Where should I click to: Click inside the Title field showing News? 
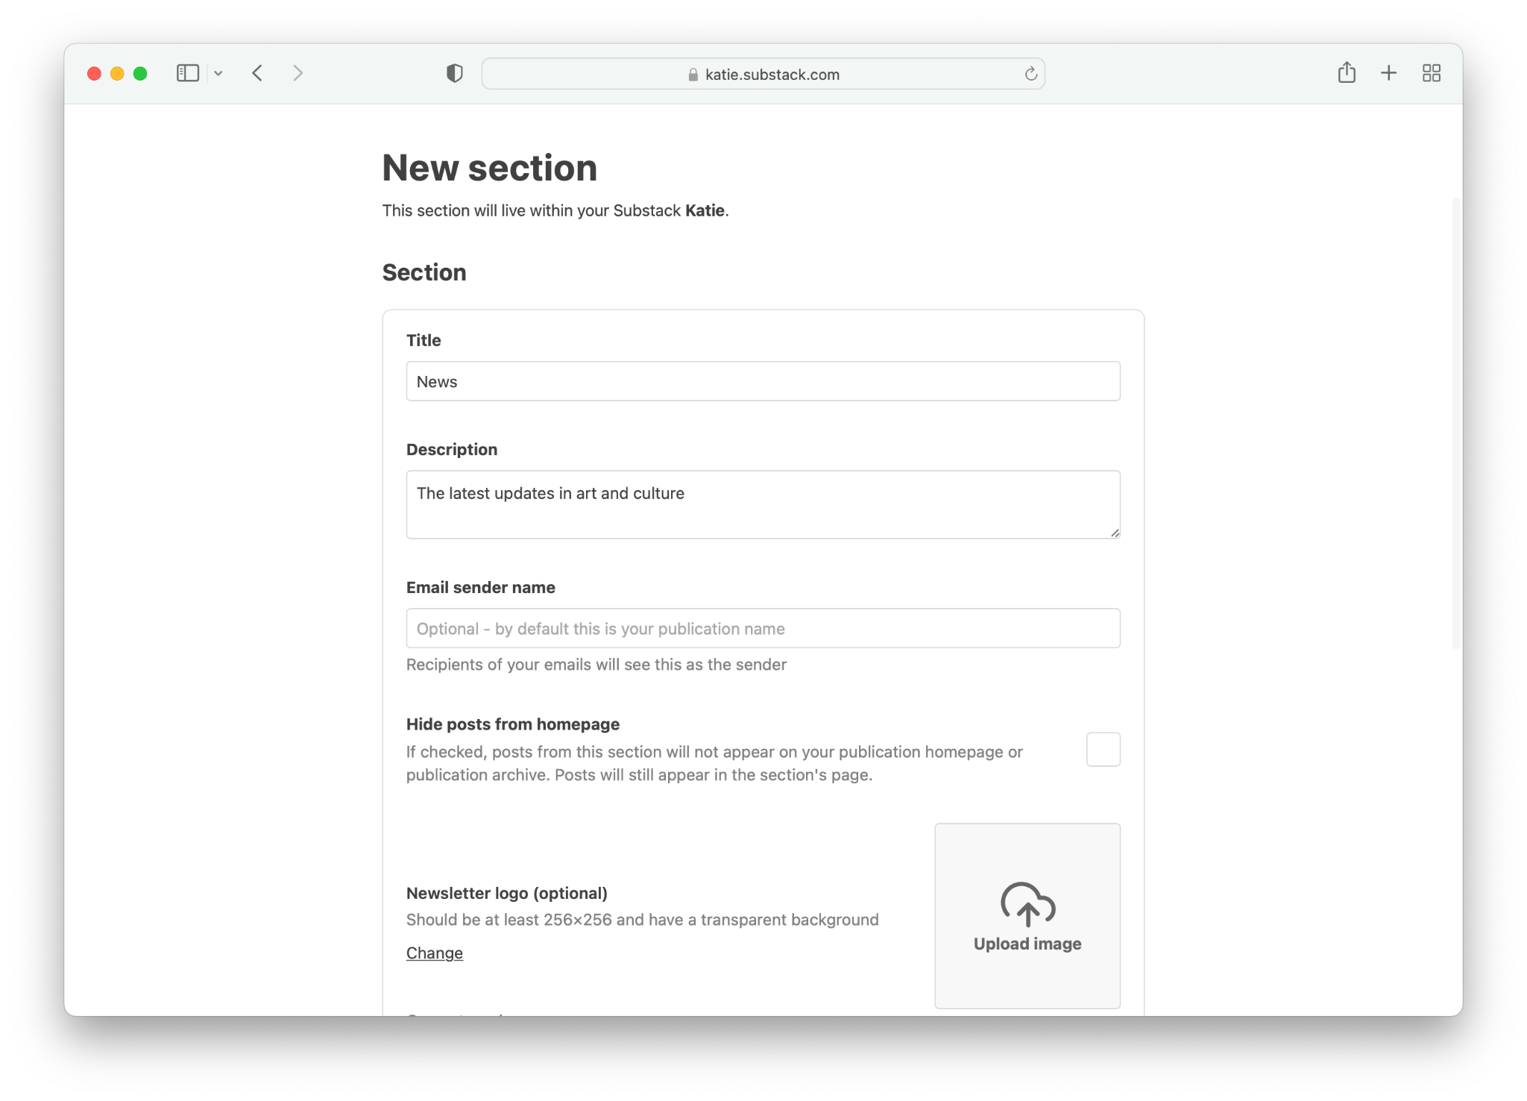point(762,380)
